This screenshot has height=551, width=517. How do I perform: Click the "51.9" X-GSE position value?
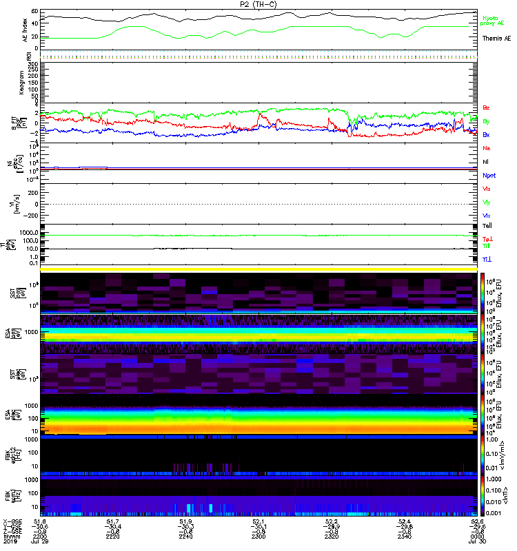185,521
